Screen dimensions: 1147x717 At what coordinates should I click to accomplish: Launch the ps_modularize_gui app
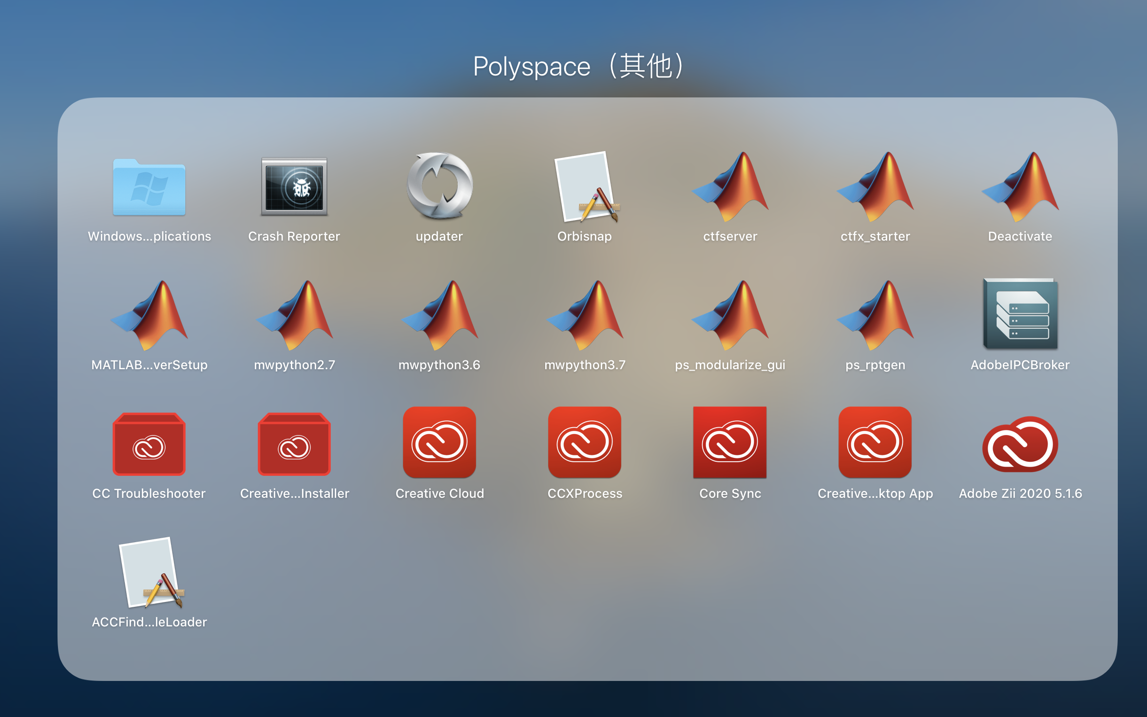click(x=730, y=315)
